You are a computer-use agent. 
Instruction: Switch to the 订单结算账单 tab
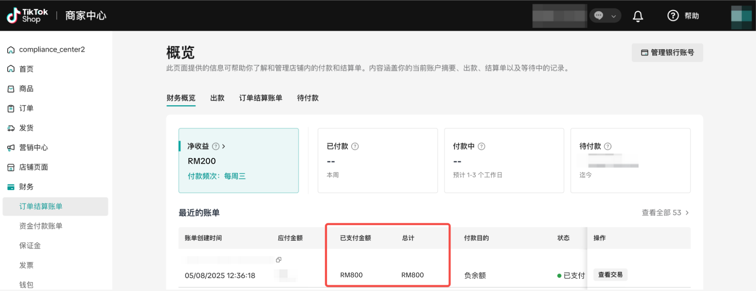260,98
